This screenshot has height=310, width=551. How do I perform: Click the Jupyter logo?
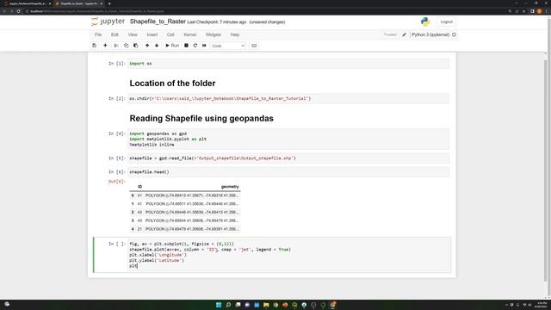click(x=108, y=22)
